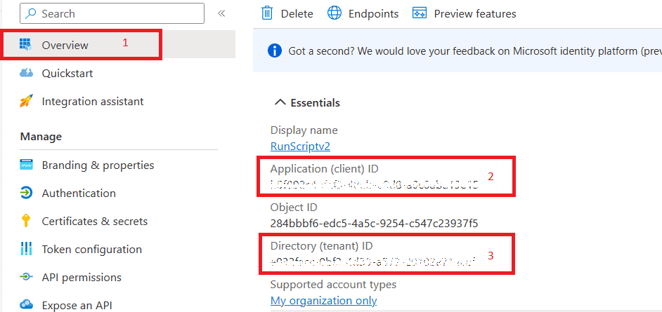Open the My organization only link

coord(323,300)
